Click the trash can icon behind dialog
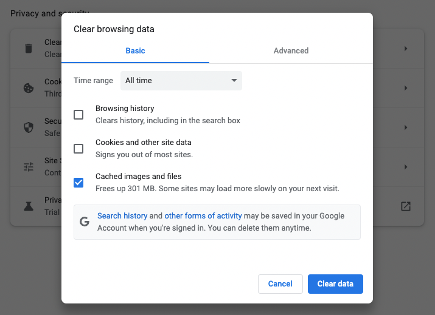The width and height of the screenshot is (435, 315). click(29, 49)
